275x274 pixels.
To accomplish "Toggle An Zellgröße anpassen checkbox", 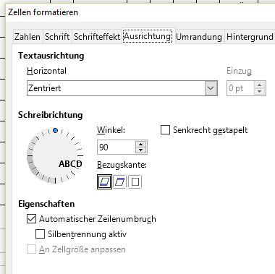I will tap(31, 249).
